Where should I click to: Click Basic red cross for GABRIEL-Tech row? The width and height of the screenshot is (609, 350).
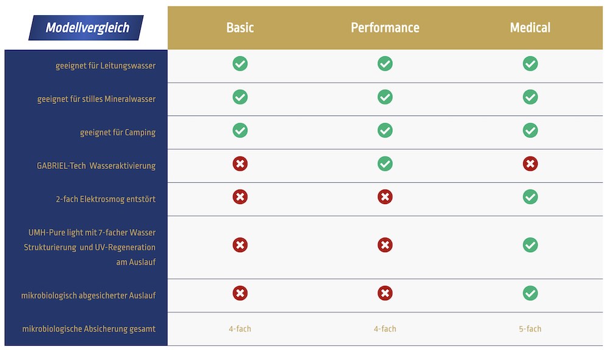[240, 164]
